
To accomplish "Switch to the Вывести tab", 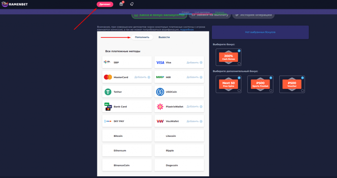I will tap(164, 37).
